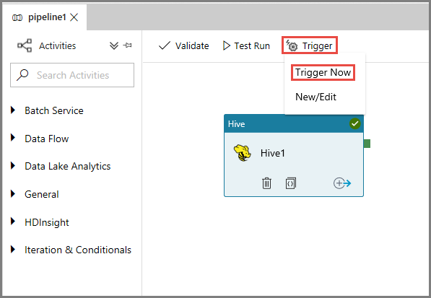
Task: Choose New/Edit in the Trigger menu
Action: point(315,97)
